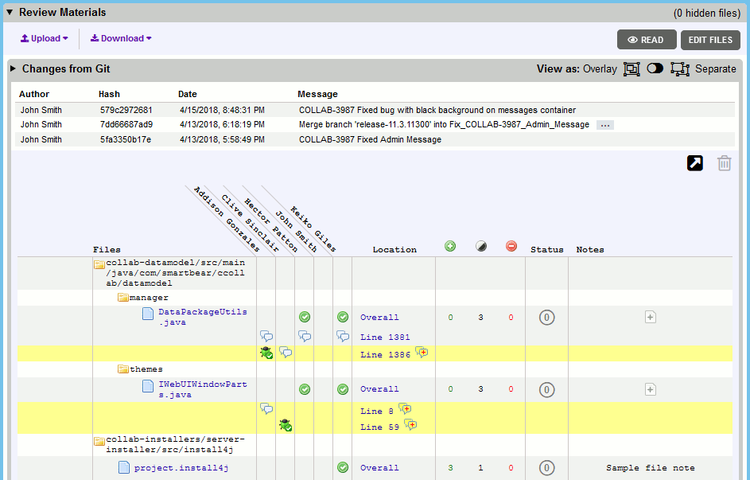Select the Separate view icon

[x=679, y=69]
